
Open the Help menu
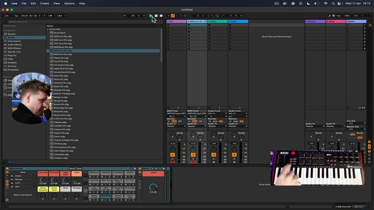click(82, 3)
